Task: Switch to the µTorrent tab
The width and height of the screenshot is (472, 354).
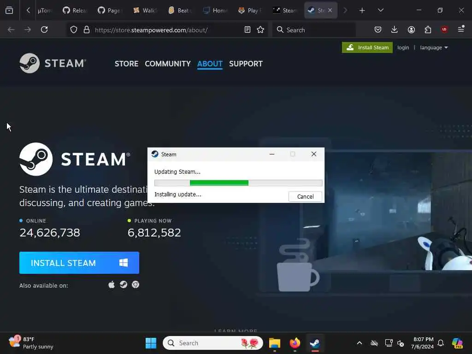Action: click(45, 10)
